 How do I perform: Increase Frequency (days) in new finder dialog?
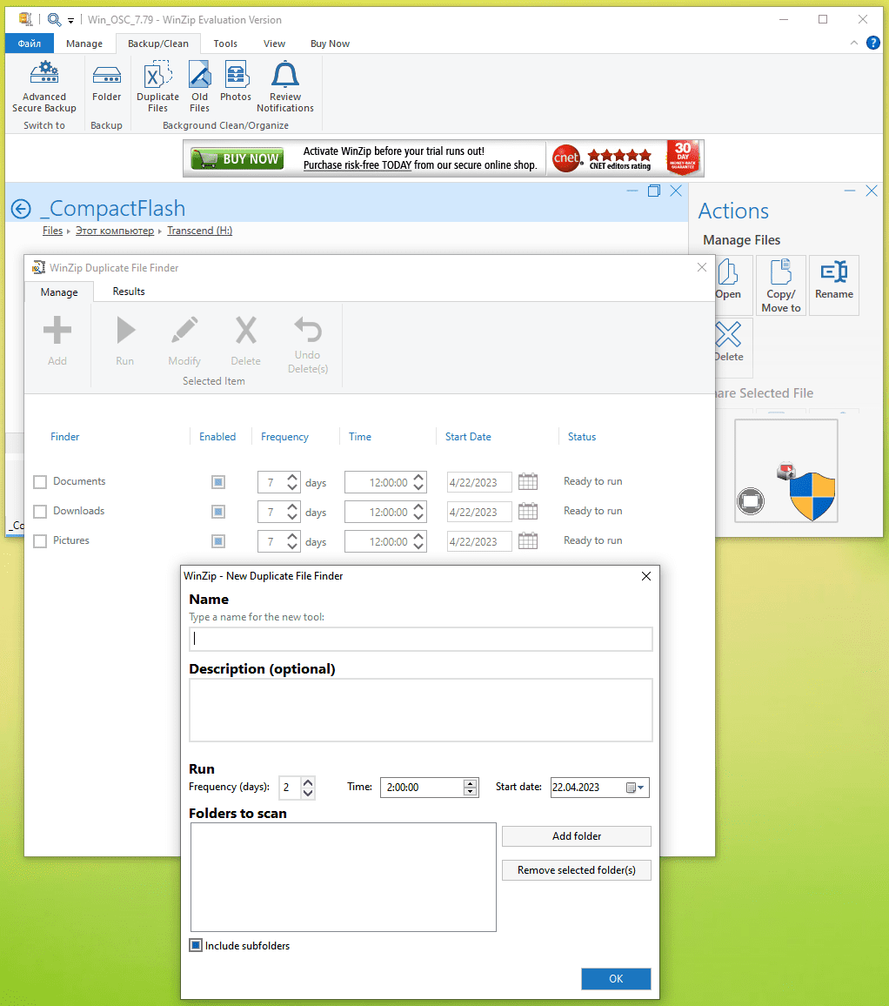[308, 782]
